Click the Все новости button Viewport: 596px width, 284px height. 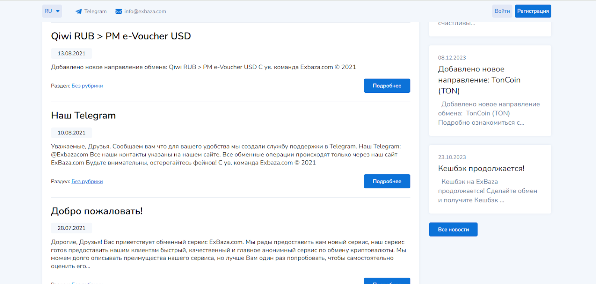pyautogui.click(x=453, y=230)
